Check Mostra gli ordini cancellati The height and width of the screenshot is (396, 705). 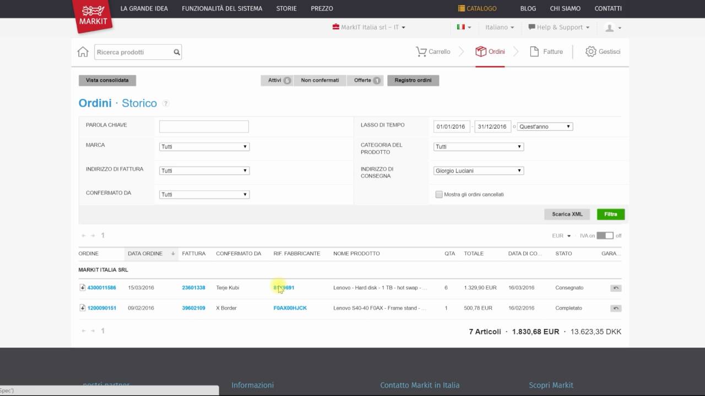tap(439, 194)
